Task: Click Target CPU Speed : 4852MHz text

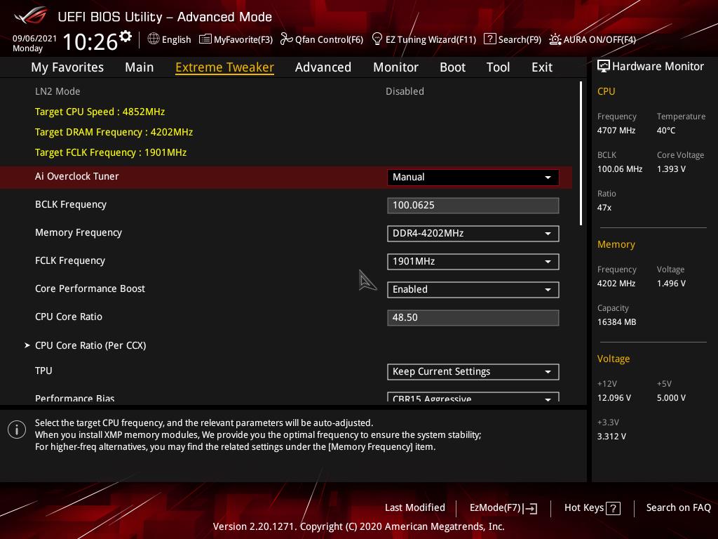Action: [x=100, y=112]
